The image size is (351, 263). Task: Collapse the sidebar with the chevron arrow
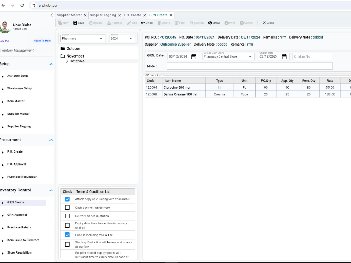(x=52, y=15)
